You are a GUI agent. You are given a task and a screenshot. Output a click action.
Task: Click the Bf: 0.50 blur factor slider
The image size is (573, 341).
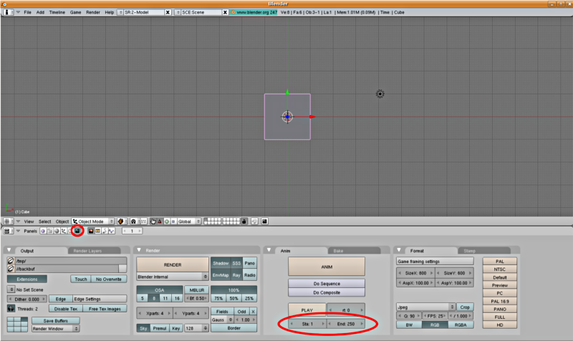[x=196, y=298]
